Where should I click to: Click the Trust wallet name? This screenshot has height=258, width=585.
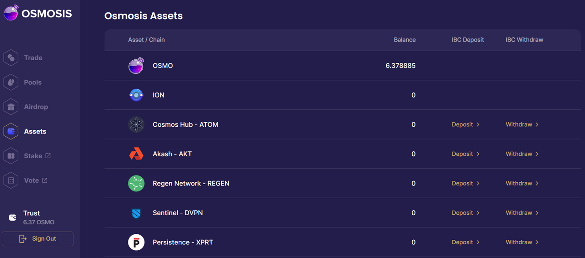[32, 213]
